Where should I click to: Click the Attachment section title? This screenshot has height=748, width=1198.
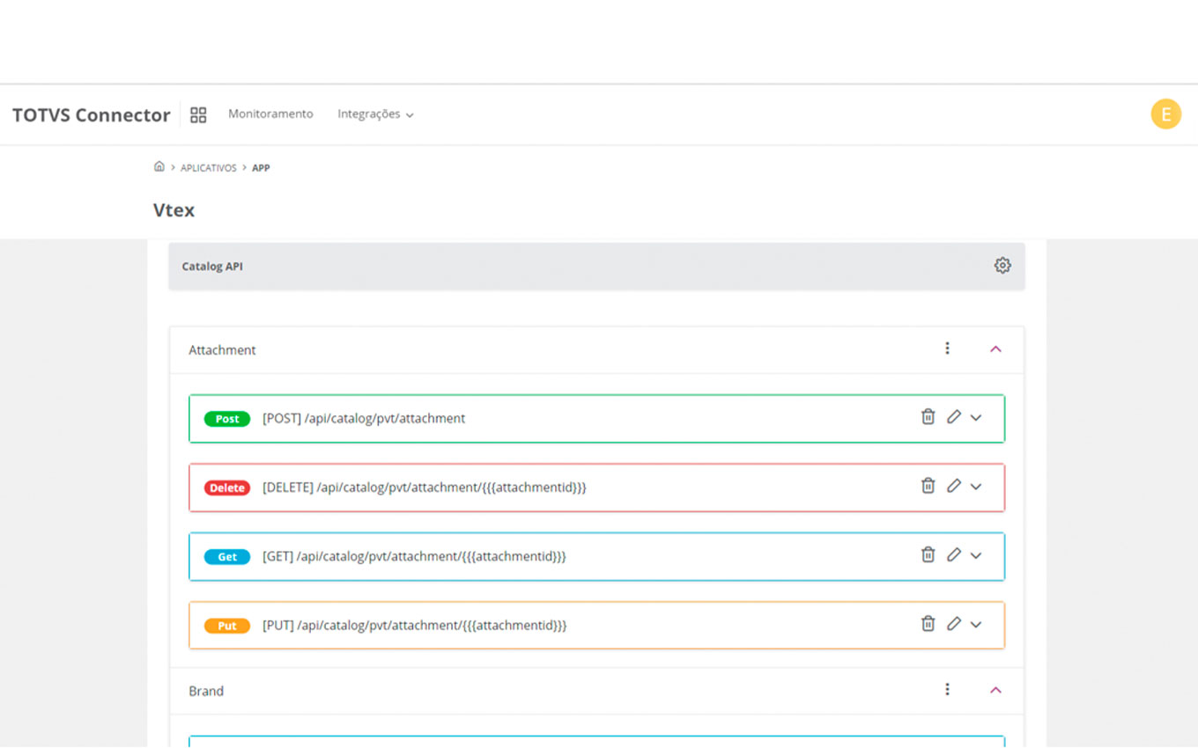pos(222,349)
